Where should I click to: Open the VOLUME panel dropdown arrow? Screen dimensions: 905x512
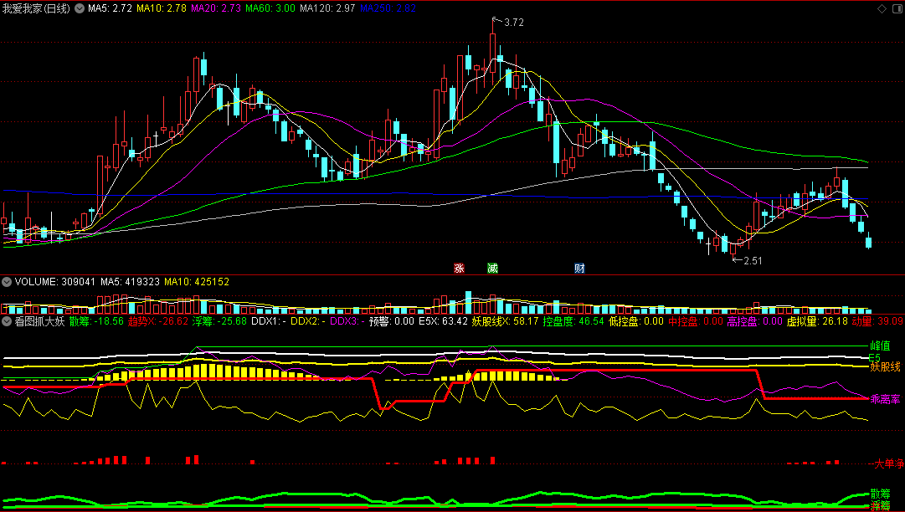tap(7, 282)
